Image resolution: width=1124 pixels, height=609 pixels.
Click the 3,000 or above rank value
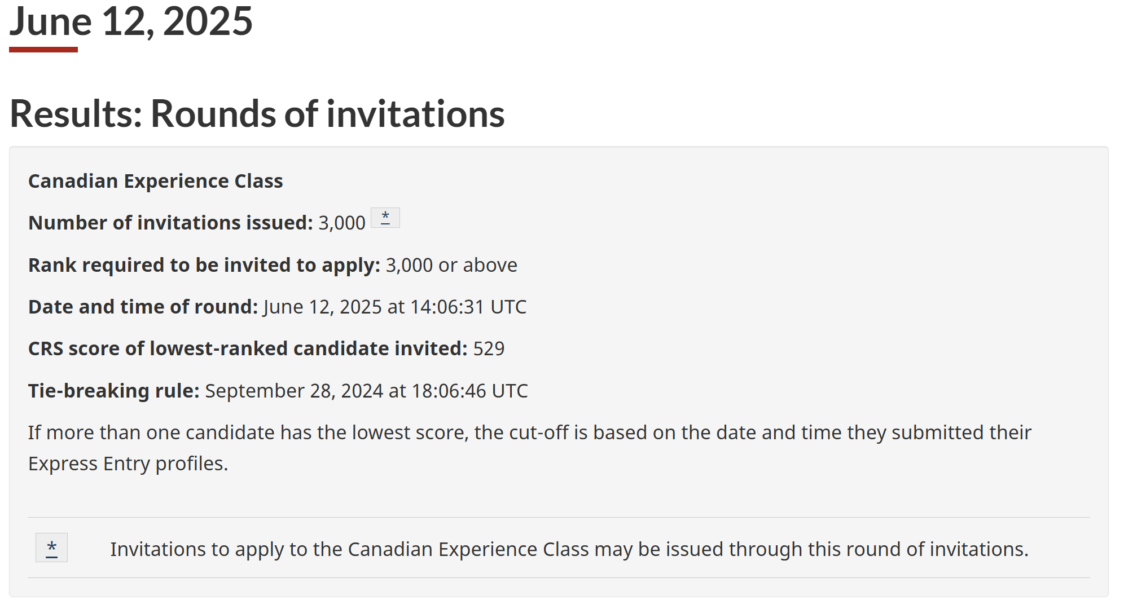[x=451, y=265]
